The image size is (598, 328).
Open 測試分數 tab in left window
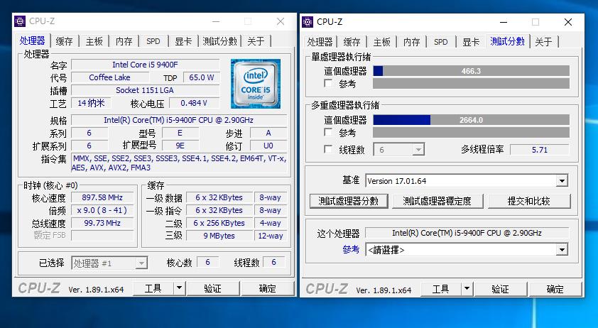click(220, 41)
